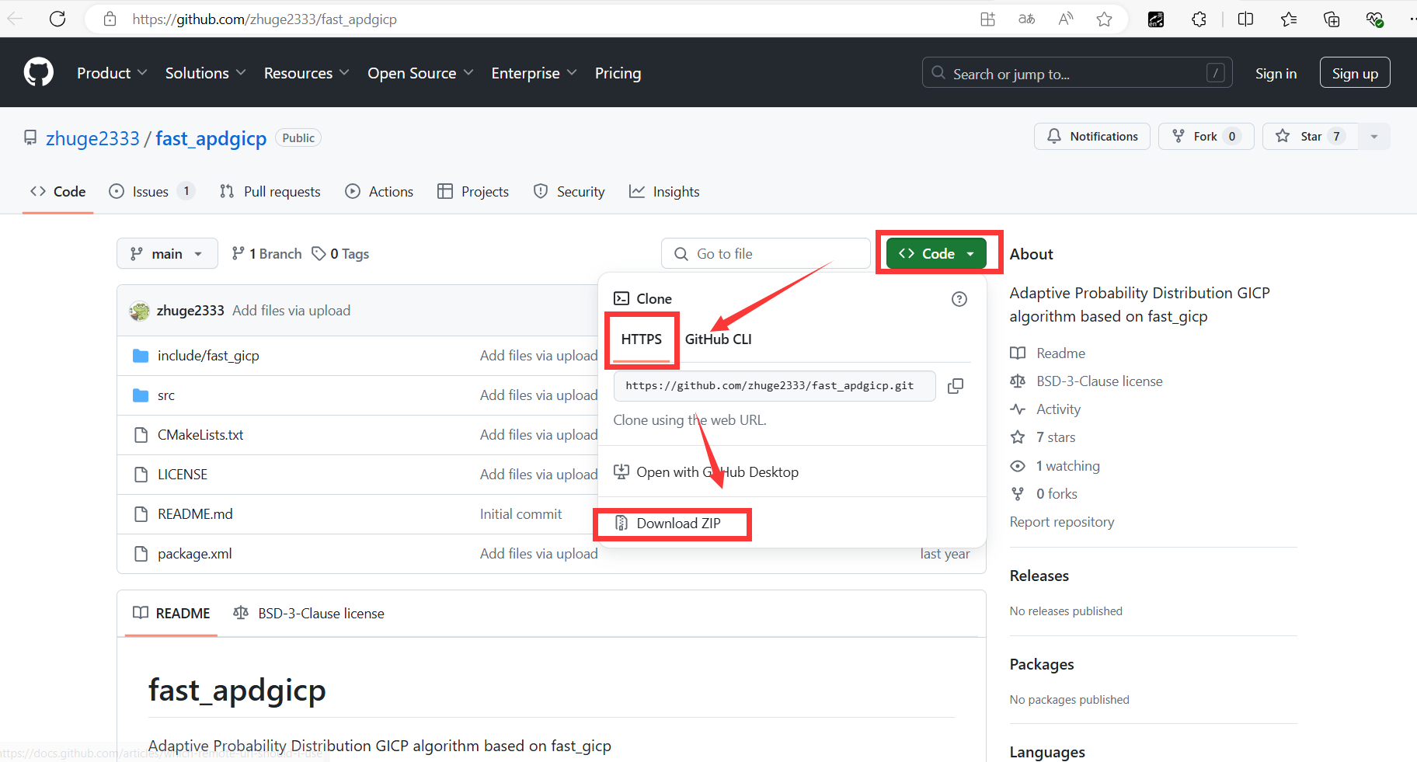Image resolution: width=1417 pixels, height=762 pixels.
Task: Open browser collections icon
Action: (1332, 19)
